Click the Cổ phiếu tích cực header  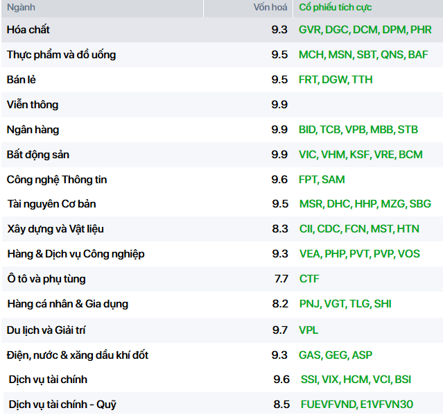(336, 8)
